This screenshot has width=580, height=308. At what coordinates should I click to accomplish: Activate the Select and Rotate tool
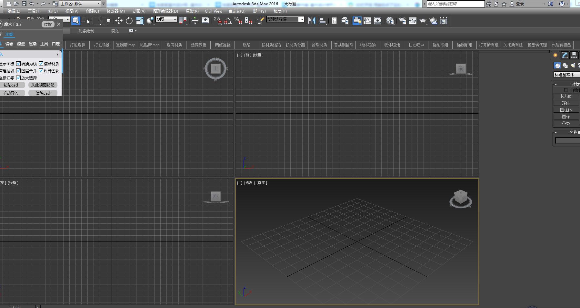(x=129, y=21)
